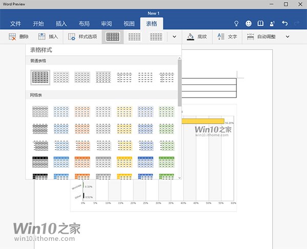Select the blue header grid table style in fourth row
The height and width of the screenshot is (249, 307).
point(61,162)
